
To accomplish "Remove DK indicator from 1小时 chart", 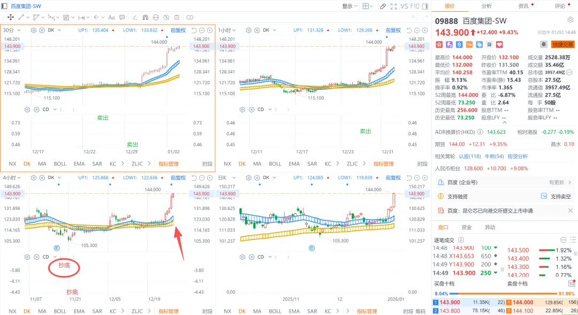I will coord(257,30).
